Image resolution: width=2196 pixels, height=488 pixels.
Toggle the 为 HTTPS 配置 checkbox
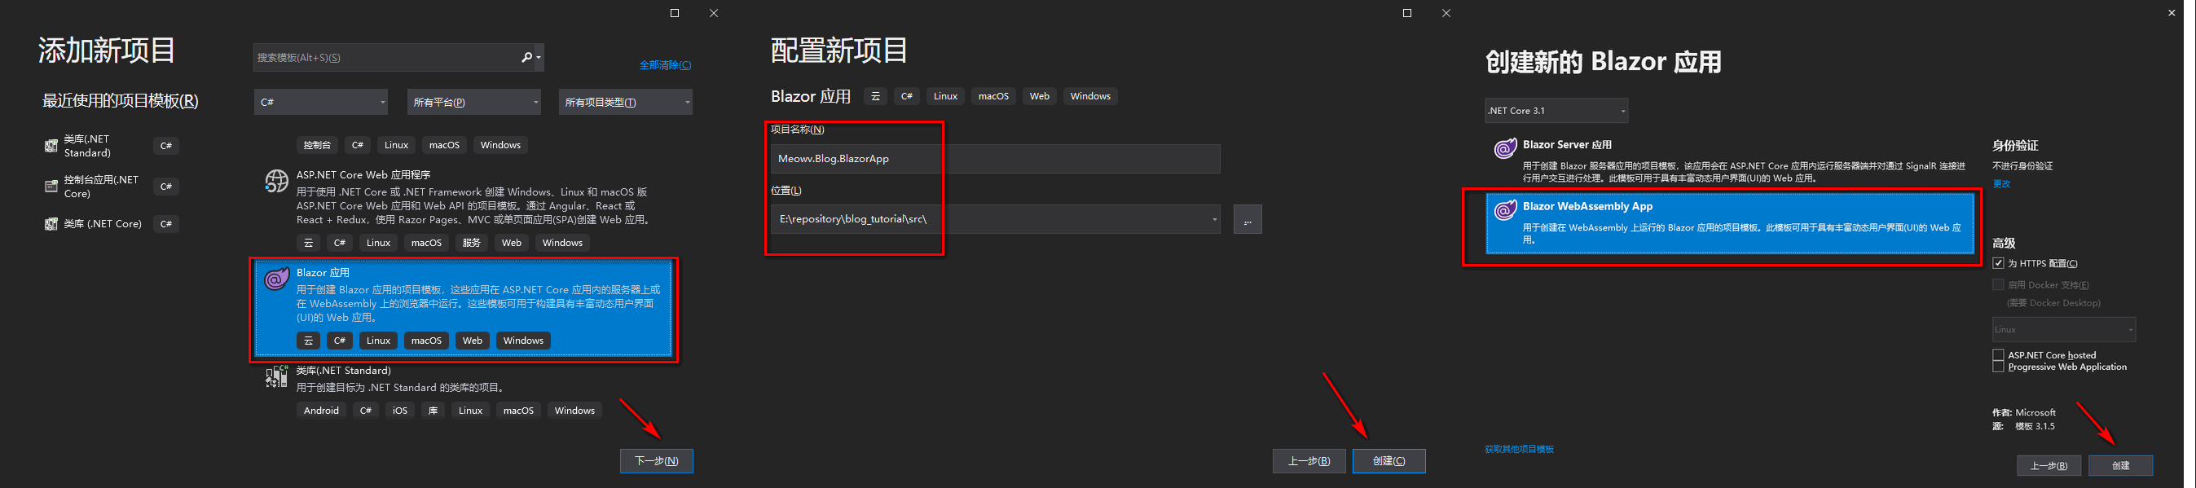[1998, 263]
